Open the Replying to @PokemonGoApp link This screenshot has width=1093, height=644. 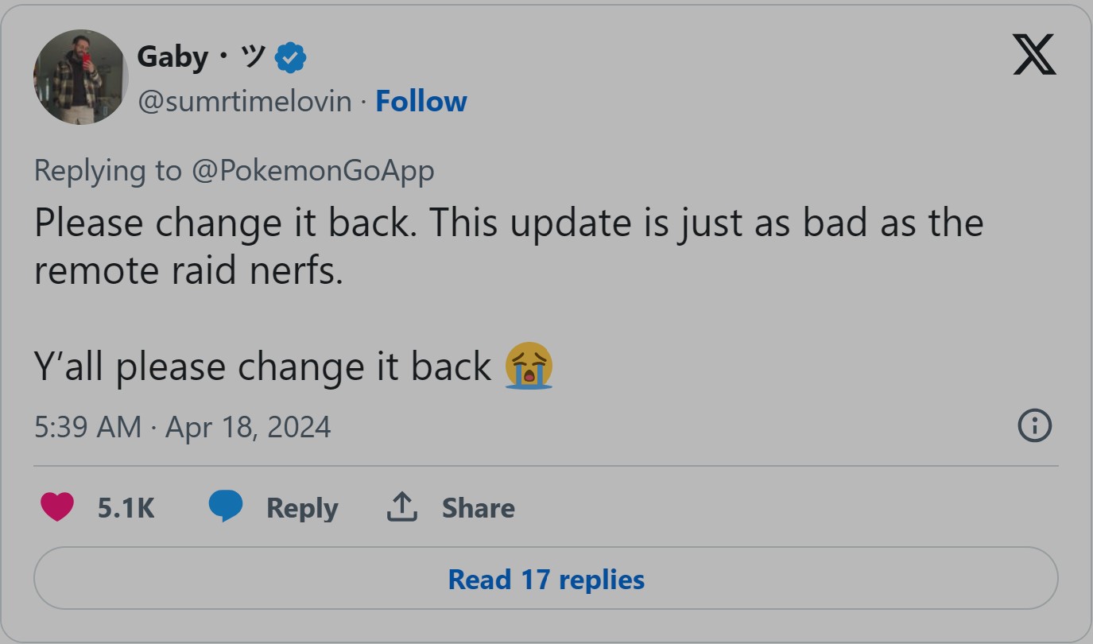point(234,170)
